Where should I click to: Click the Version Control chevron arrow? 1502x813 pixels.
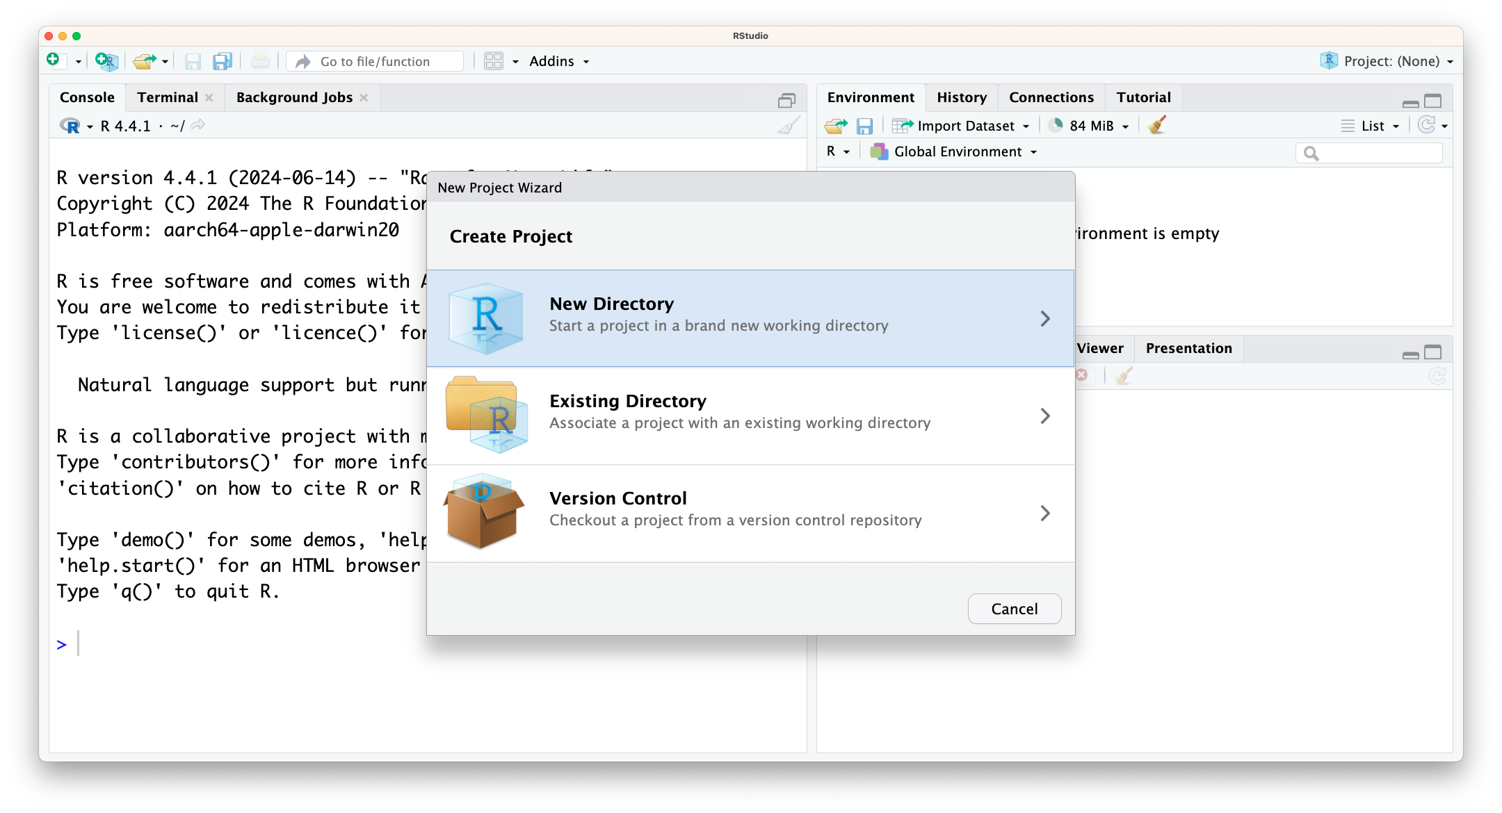[1045, 513]
